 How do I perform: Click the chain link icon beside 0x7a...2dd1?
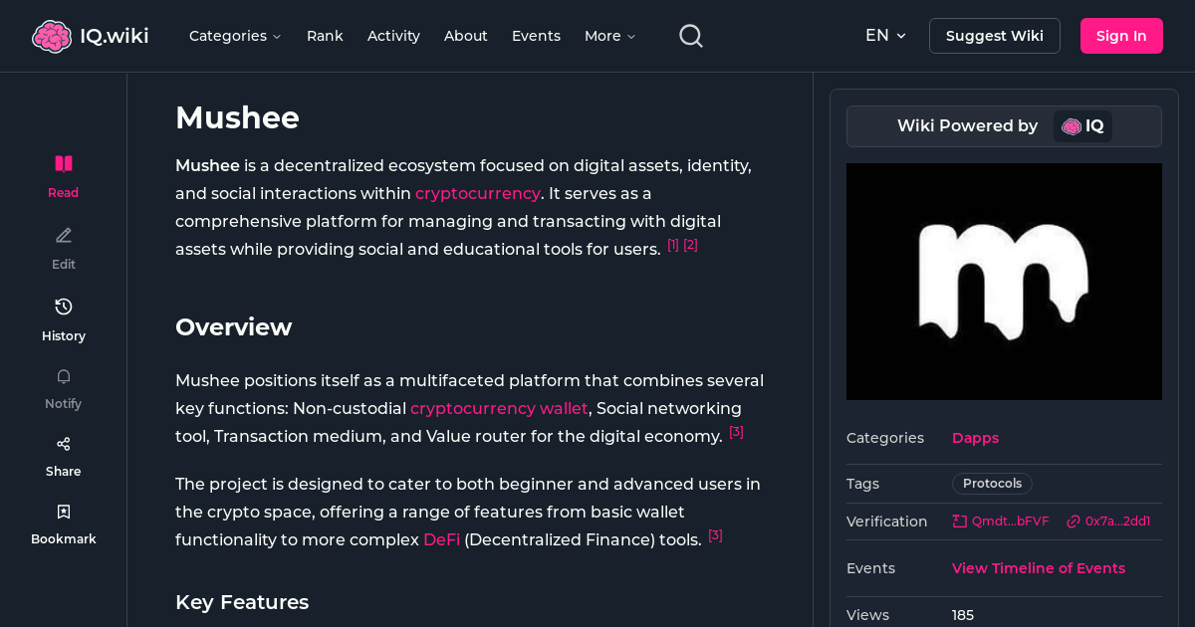click(x=1073, y=521)
